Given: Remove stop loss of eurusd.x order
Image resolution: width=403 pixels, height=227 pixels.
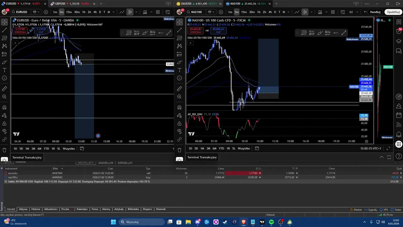Looking at the screenshot, I should 260,173.
